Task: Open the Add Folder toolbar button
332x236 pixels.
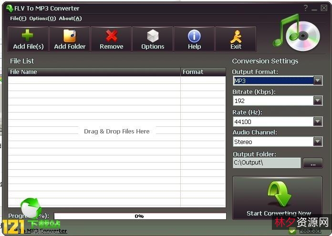Action: coord(70,39)
